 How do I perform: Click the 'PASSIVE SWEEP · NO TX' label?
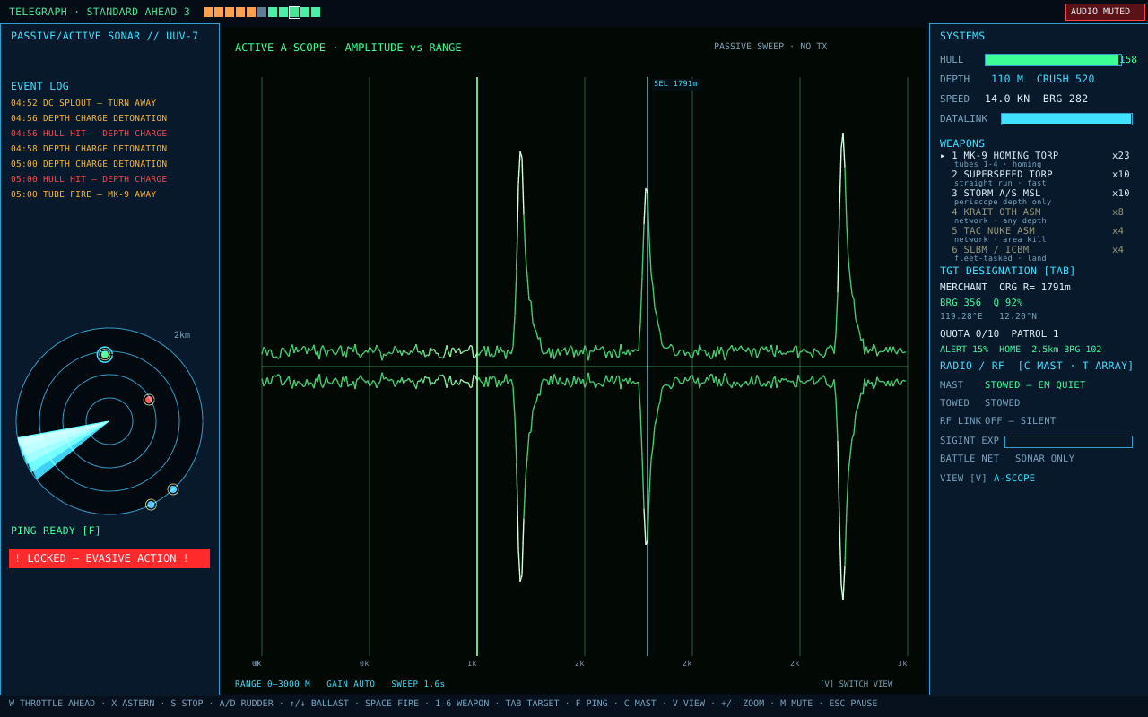[x=770, y=47]
